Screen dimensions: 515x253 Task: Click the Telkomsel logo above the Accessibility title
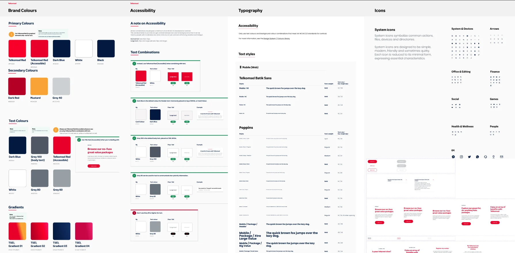click(x=134, y=3)
